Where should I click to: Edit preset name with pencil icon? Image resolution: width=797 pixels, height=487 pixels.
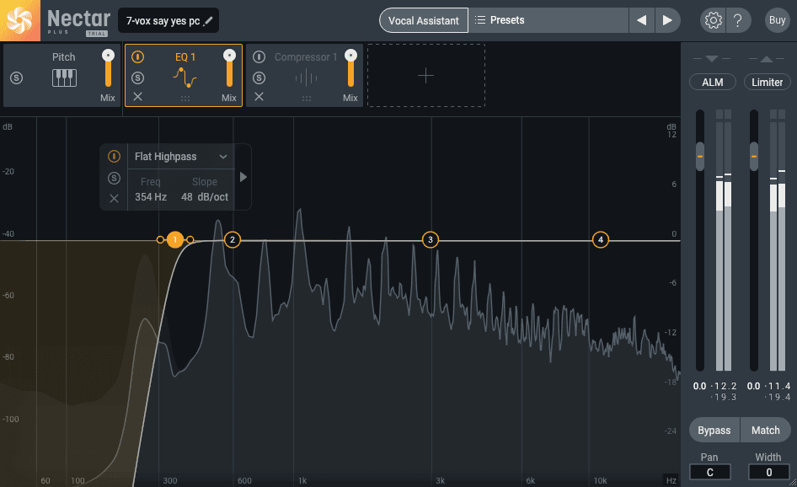[208, 21]
